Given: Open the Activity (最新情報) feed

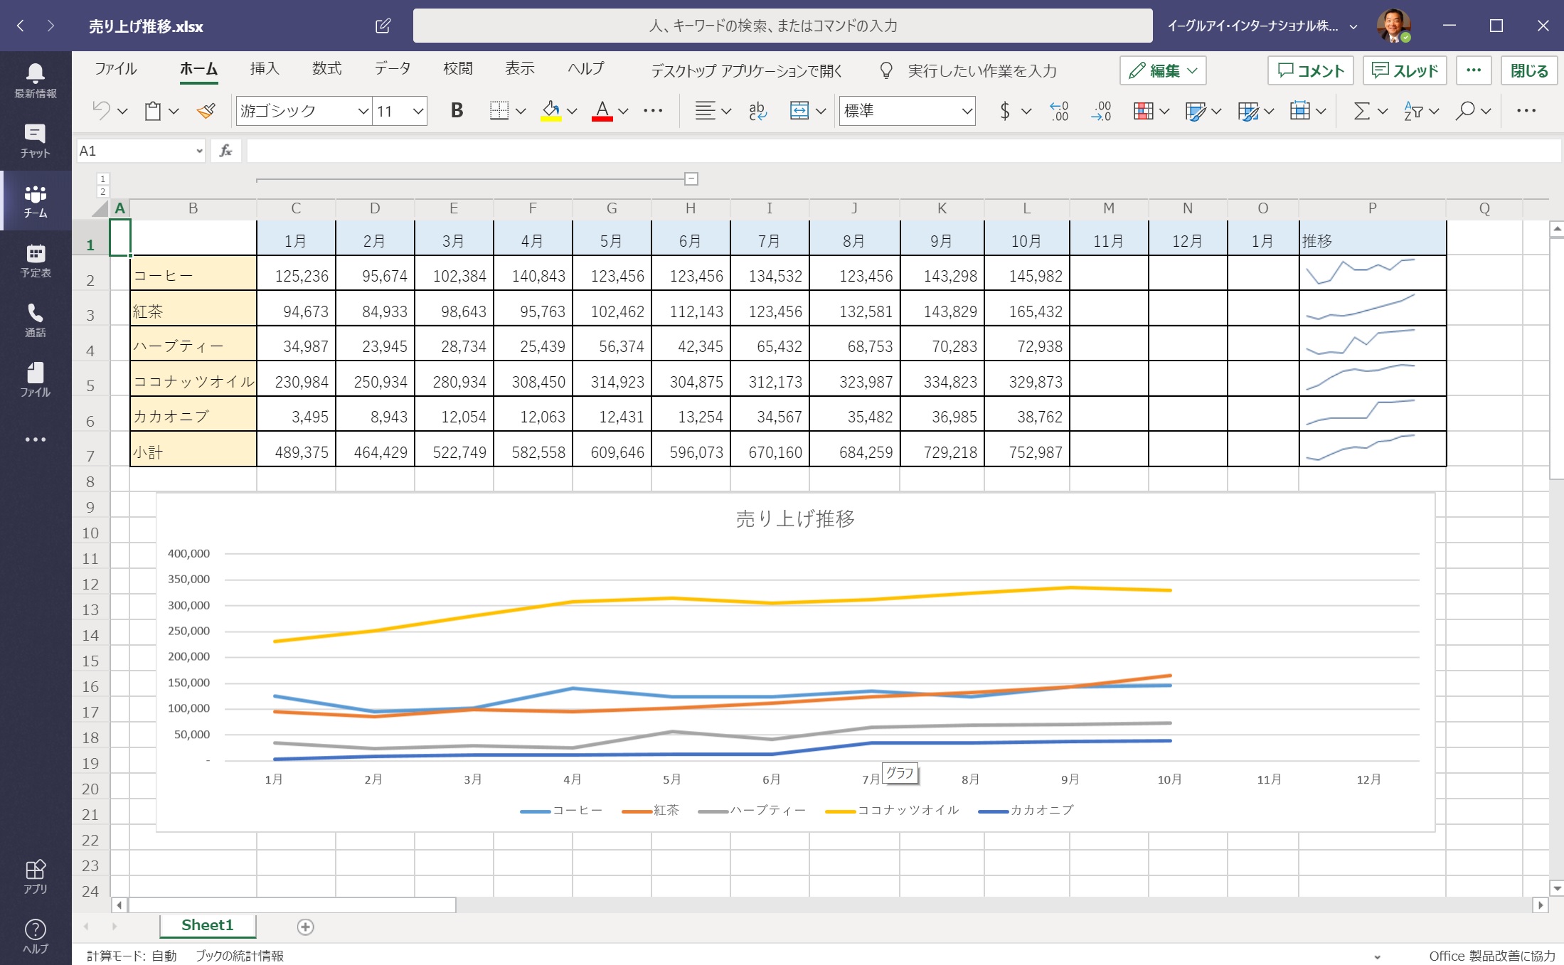Looking at the screenshot, I should pyautogui.click(x=36, y=80).
